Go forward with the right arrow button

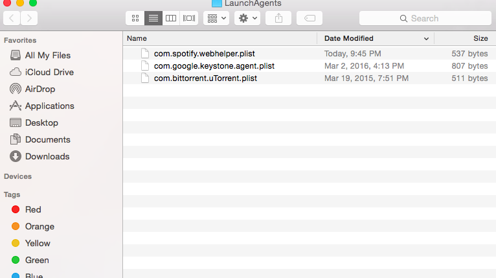point(29,18)
